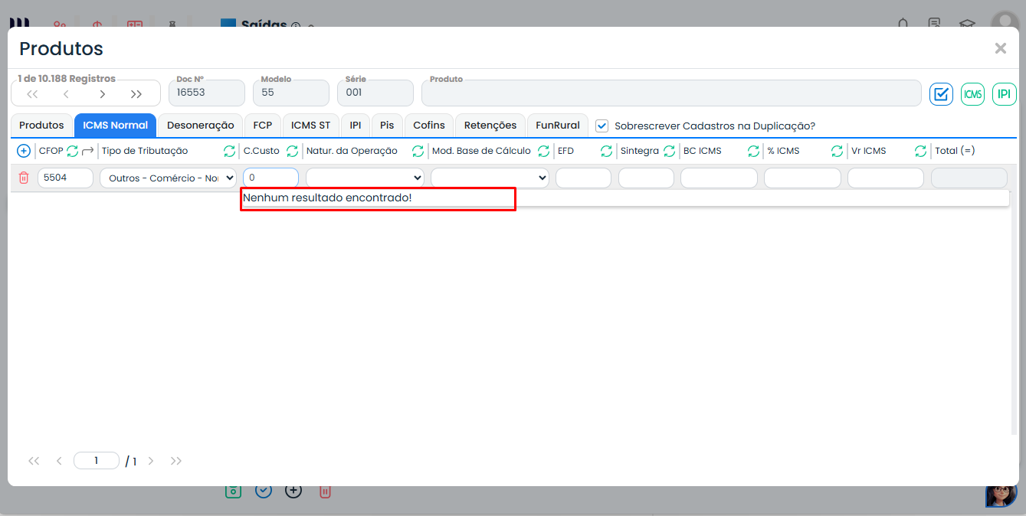Click the blue checkmark edit icon
The image size is (1026, 516).
click(941, 94)
